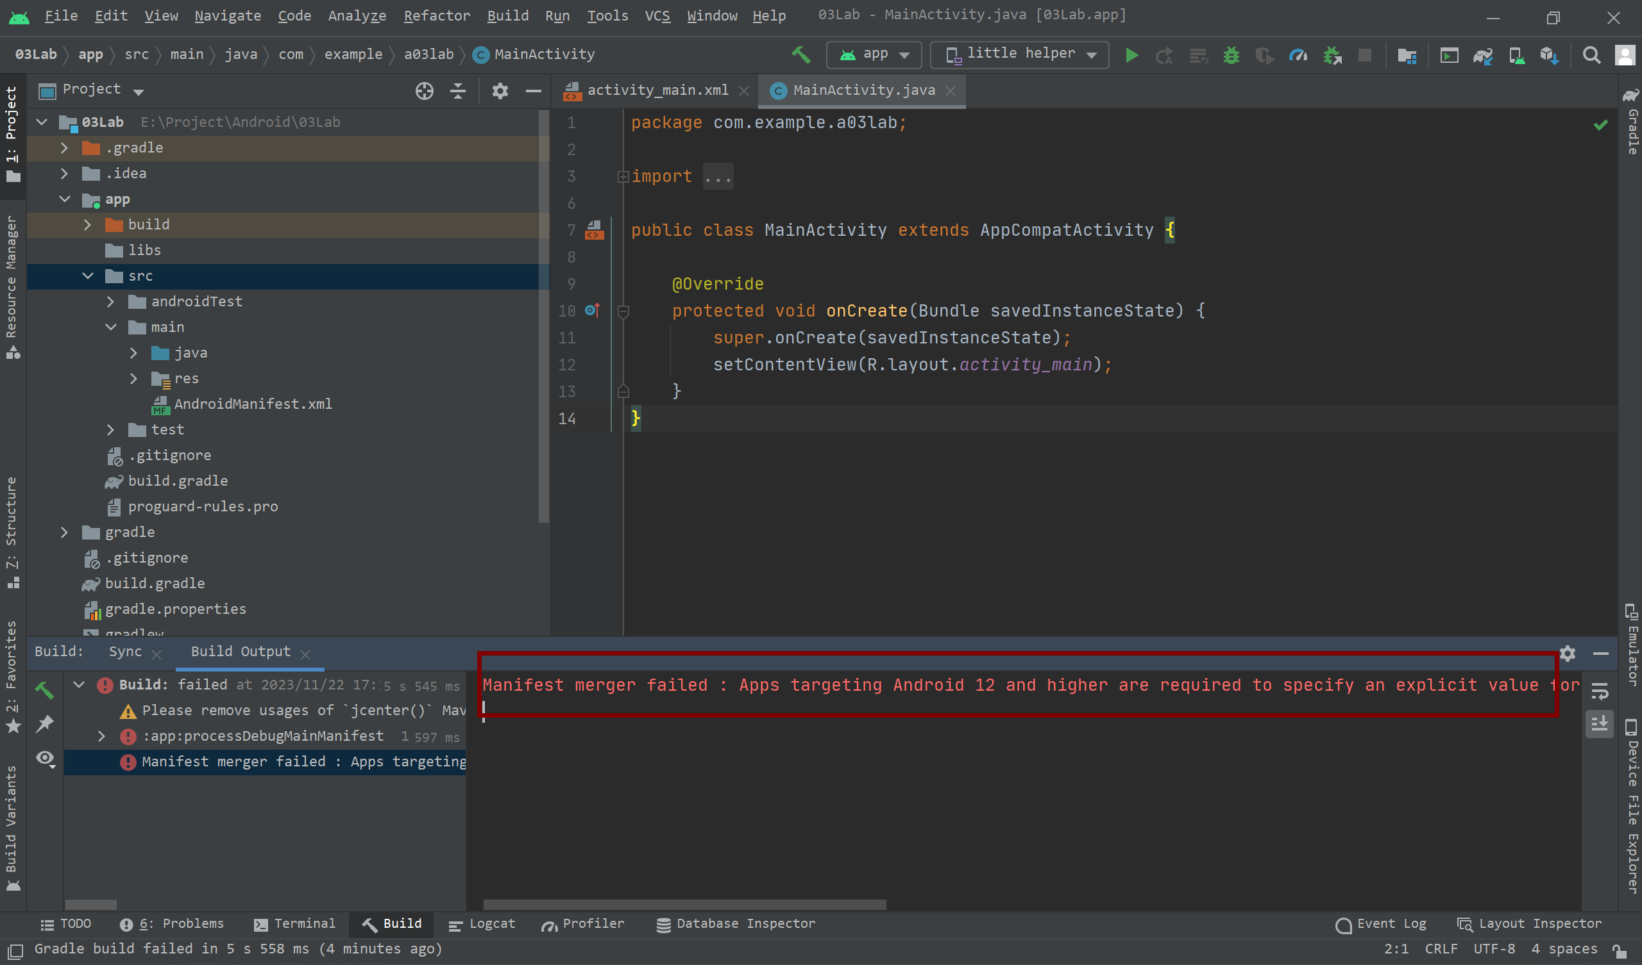Viewport: 1642px width, 965px height.
Task: Open the little helper device dropdown
Action: click(1019, 54)
